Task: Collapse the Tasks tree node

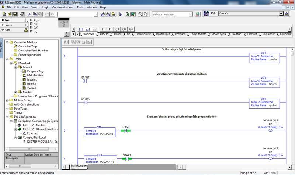Action: tap(7, 59)
